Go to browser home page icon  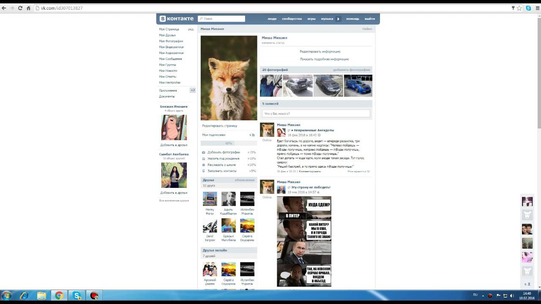click(28, 8)
